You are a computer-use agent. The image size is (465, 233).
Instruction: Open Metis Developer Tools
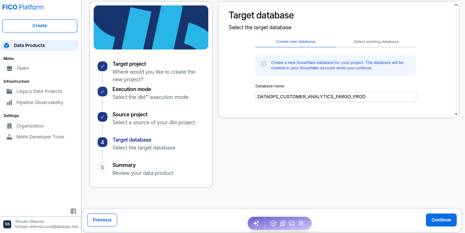[x=39, y=137]
